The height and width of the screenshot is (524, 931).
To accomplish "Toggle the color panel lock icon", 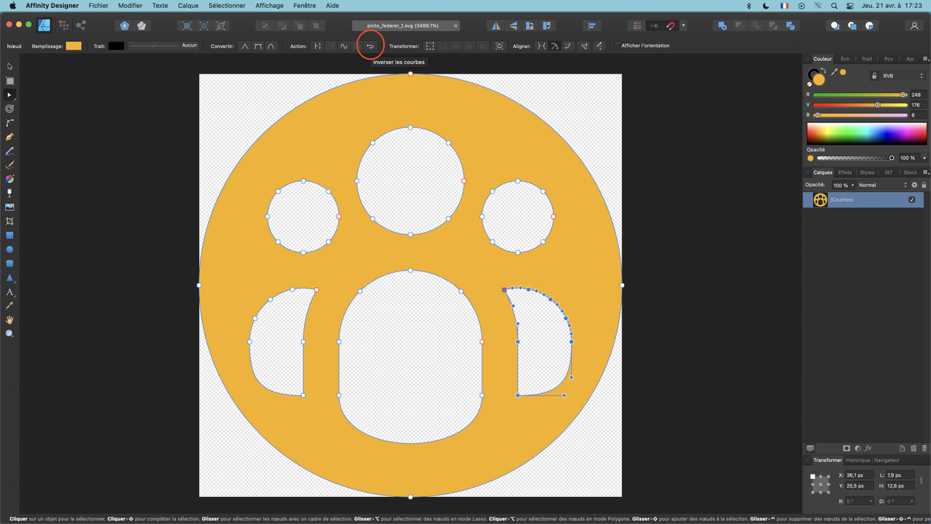I will point(874,76).
